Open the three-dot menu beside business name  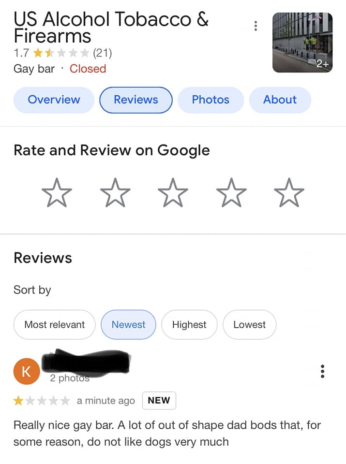coord(256,26)
